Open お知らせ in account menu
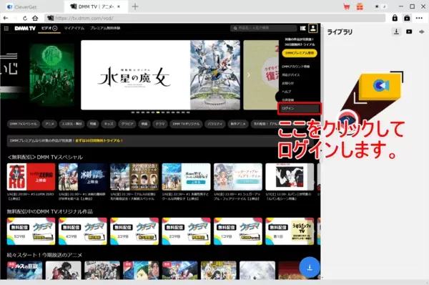 point(288,83)
